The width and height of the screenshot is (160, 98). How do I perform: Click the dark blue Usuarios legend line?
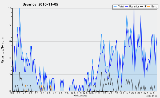point(126,7)
